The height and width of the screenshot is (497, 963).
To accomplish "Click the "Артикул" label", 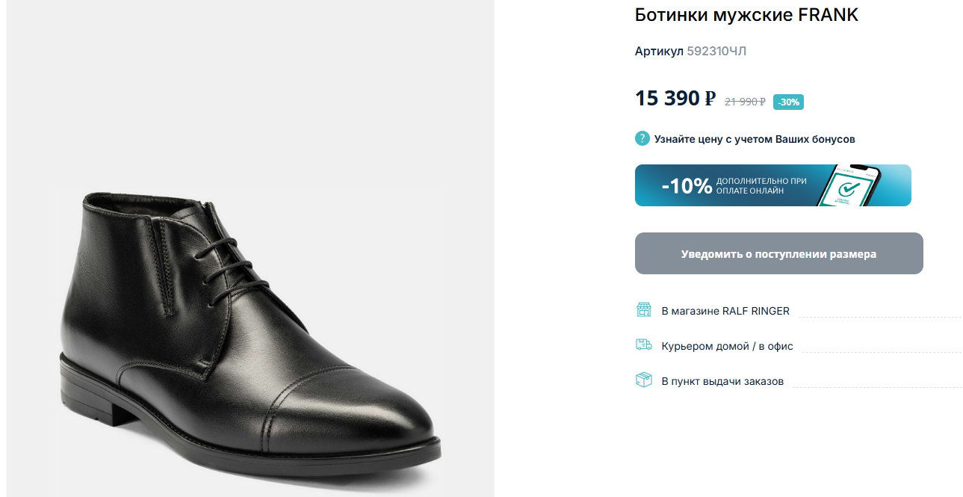I will pyautogui.click(x=659, y=51).
